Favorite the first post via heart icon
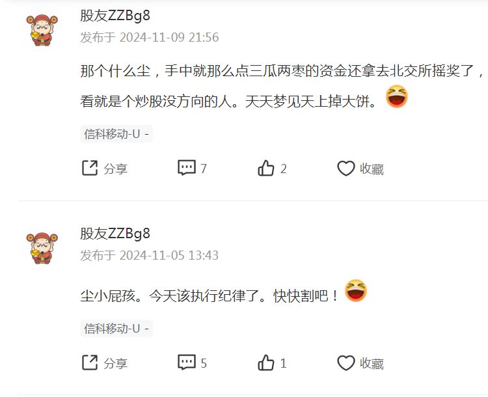The image size is (488, 397). pos(346,169)
